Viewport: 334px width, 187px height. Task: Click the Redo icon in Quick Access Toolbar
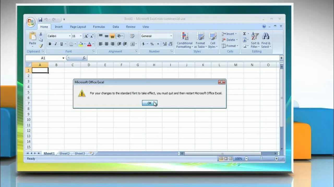[54, 19]
